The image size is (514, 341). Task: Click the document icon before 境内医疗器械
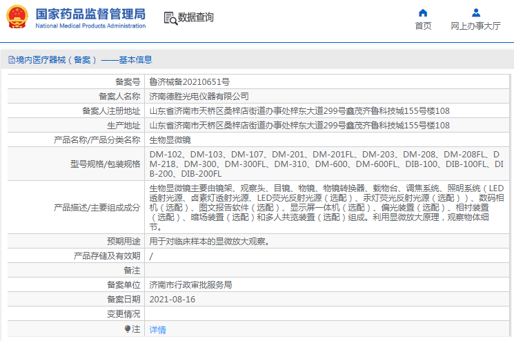[11, 60]
